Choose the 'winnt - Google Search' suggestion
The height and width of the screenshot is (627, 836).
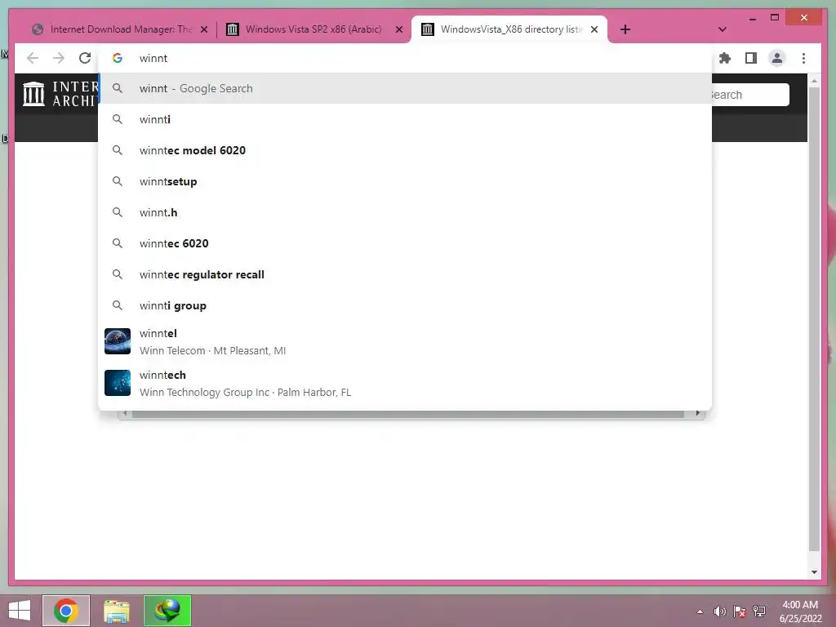[405, 88]
